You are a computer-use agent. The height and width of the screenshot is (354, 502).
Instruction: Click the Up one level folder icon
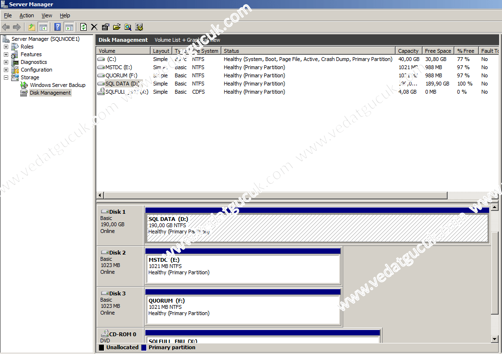32,27
